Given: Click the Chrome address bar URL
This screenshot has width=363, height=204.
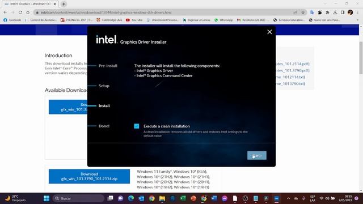Looking at the screenshot, I should click(x=106, y=12).
